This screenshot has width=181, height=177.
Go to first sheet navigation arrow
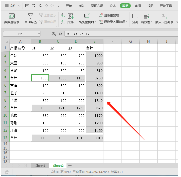[6, 166]
